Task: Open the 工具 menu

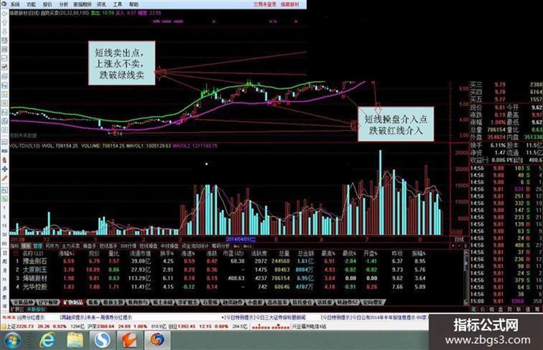Action: (x=117, y=5)
